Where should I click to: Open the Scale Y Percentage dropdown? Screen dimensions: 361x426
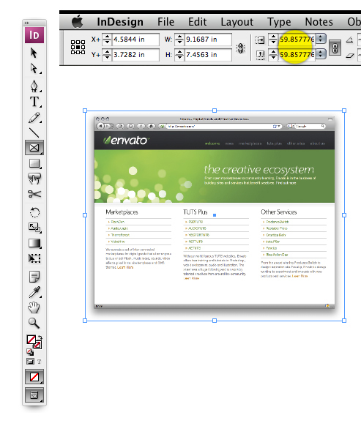point(321,55)
